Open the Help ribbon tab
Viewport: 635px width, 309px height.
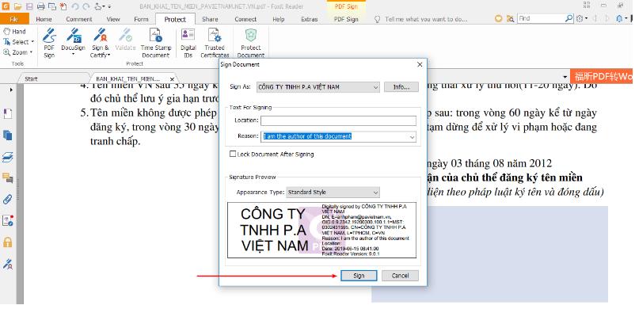click(x=278, y=19)
